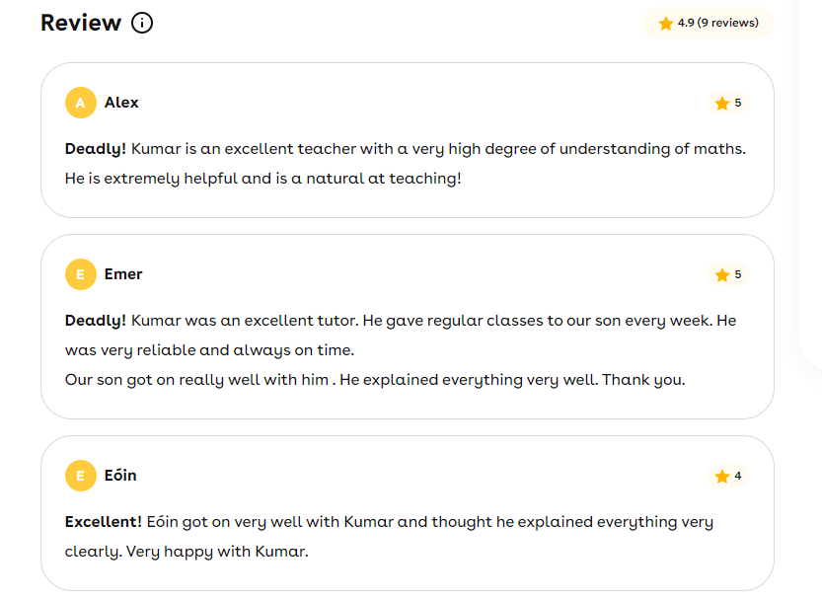This screenshot has width=822, height=601.
Task: Click the star icon in 4.9 rating badge
Action: point(666,23)
